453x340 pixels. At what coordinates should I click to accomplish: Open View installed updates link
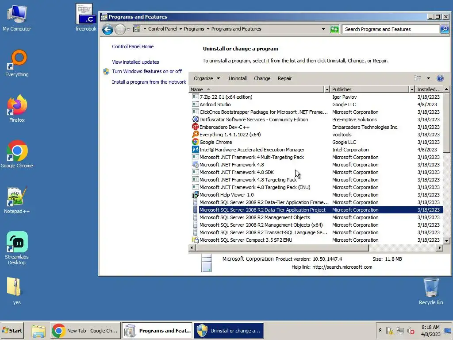[x=135, y=62]
